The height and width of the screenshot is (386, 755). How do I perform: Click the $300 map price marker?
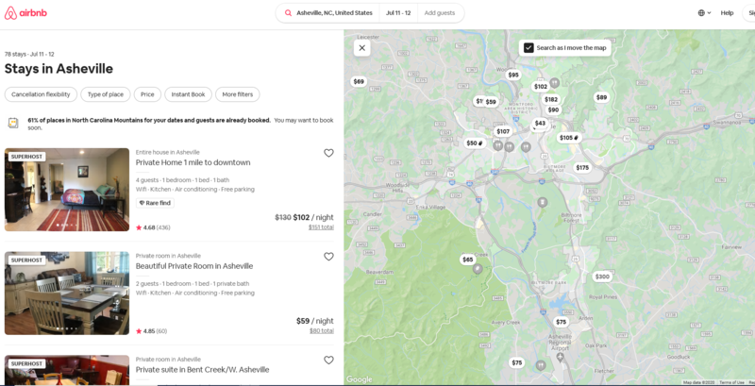[602, 277]
